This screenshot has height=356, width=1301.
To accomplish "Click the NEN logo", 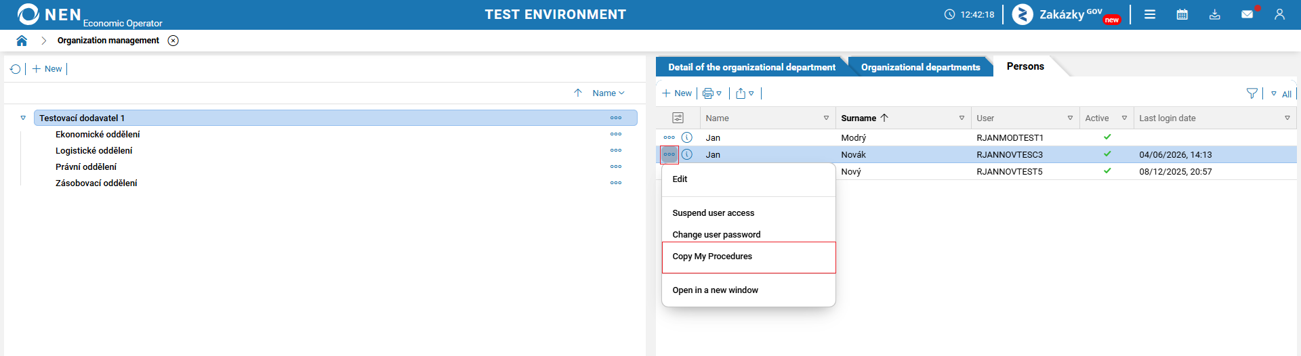I will click(x=49, y=14).
